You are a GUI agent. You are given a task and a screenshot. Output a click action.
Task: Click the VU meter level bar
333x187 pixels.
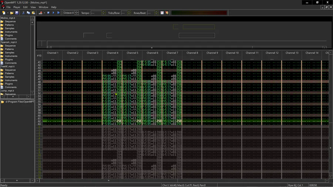pos(199,13)
